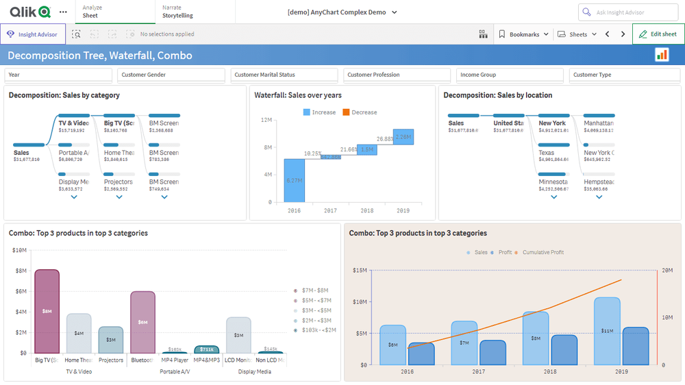
Task: Click the Ask Insight Advisor search field
Action: [x=628, y=12]
